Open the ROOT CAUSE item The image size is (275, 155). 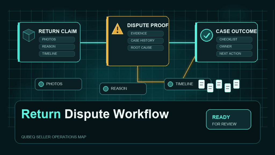146,48
